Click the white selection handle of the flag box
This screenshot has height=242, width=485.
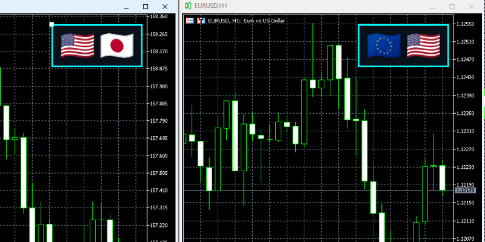click(x=52, y=24)
